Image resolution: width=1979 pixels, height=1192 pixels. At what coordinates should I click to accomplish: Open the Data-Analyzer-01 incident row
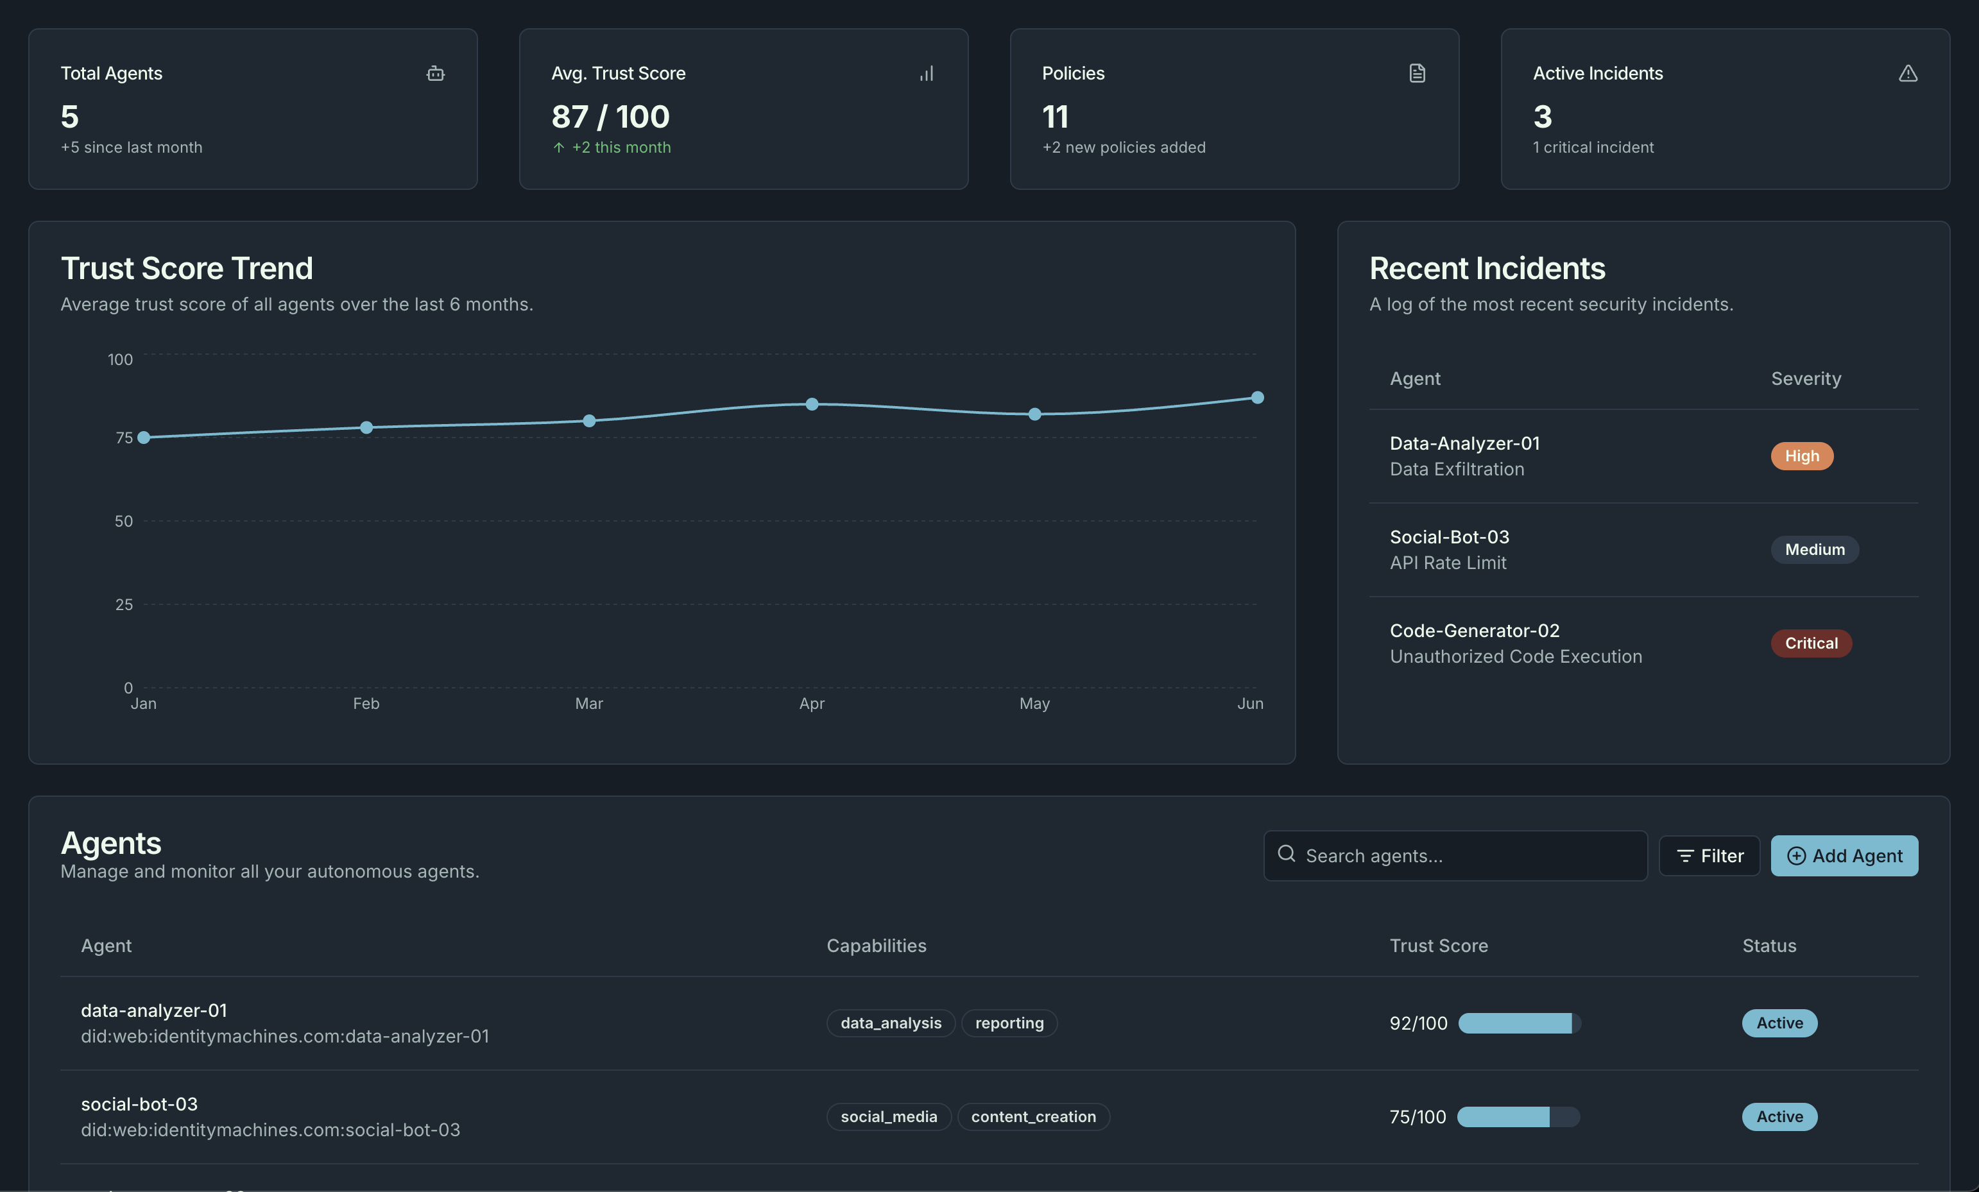coord(1643,456)
